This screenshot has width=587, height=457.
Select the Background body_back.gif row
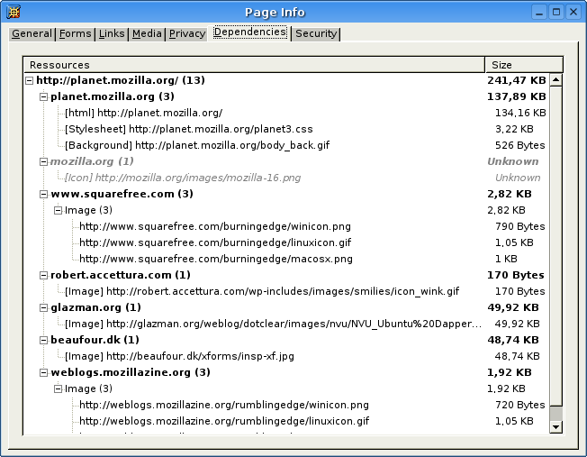[286, 145]
